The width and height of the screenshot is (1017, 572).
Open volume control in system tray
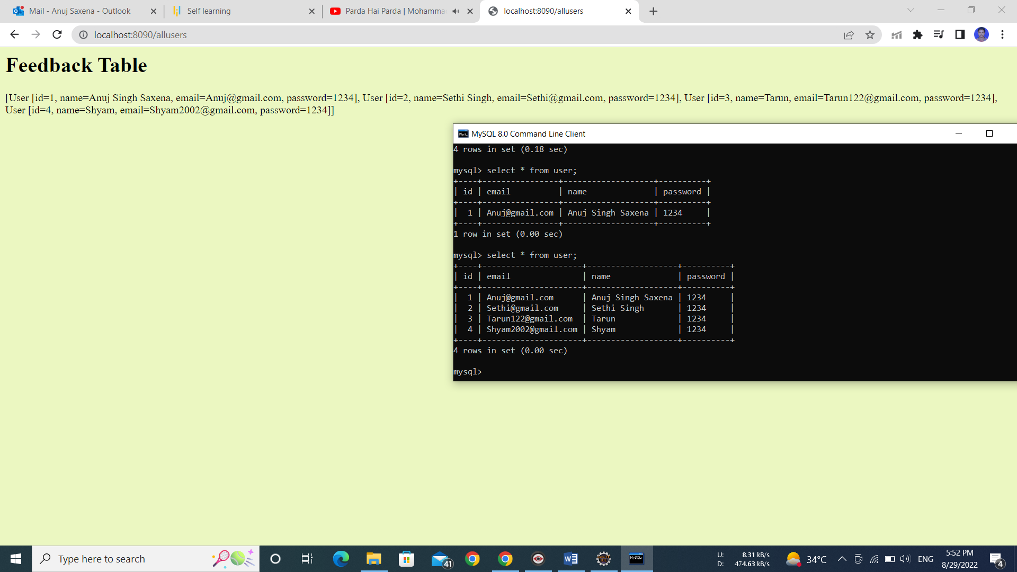point(905,559)
